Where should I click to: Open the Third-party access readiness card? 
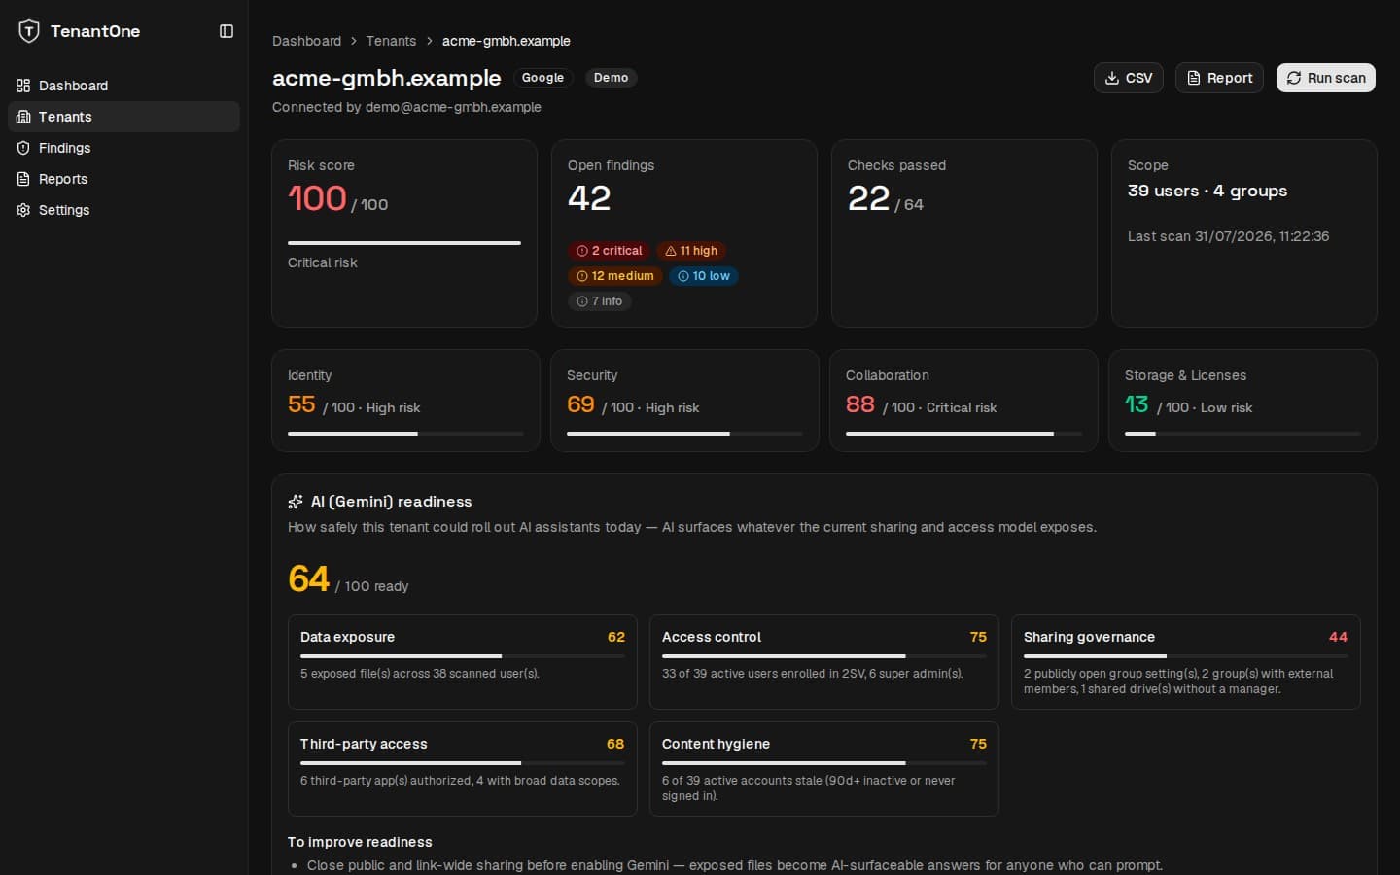click(x=463, y=769)
